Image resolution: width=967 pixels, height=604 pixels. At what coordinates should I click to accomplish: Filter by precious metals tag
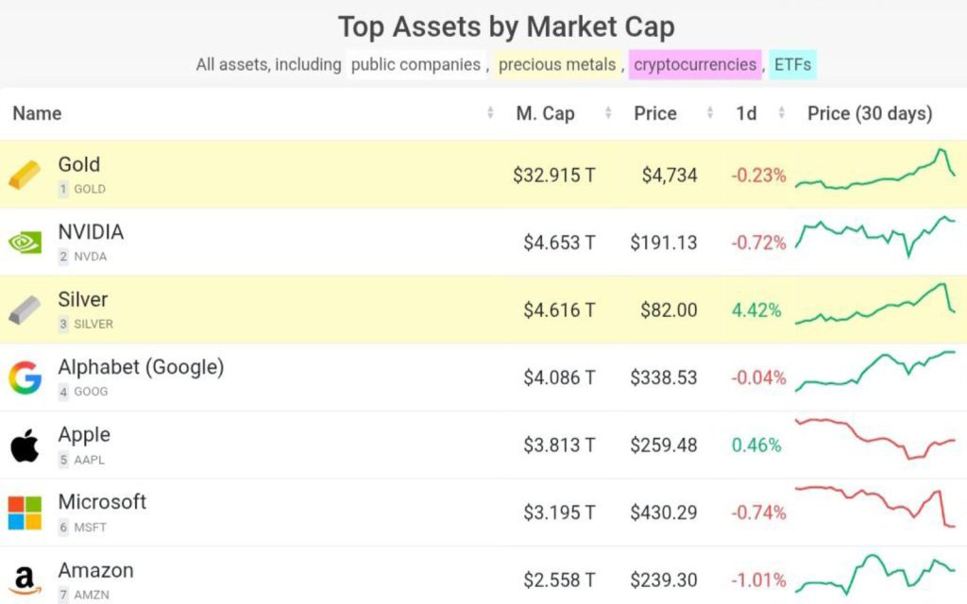click(x=557, y=65)
